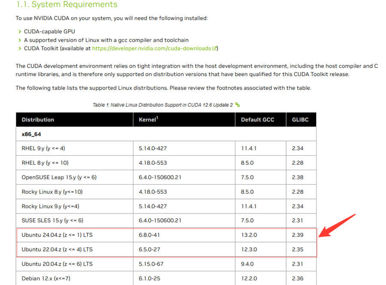Click the GLIBC column header
This screenshot has width=386, height=285.
[300, 120]
